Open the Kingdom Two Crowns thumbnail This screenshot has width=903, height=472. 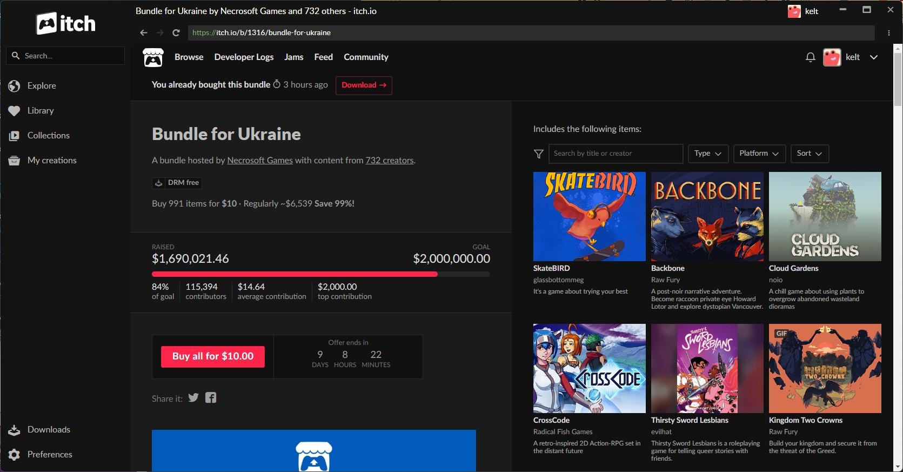pyautogui.click(x=825, y=368)
